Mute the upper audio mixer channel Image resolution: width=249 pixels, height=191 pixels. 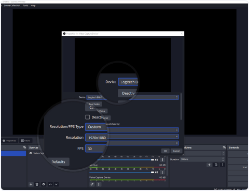pos(157,160)
